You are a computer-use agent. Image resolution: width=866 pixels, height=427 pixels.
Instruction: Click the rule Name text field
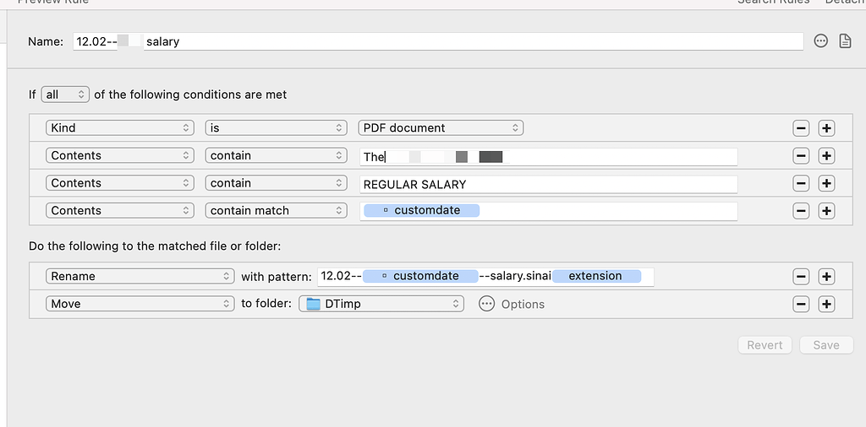point(474,41)
